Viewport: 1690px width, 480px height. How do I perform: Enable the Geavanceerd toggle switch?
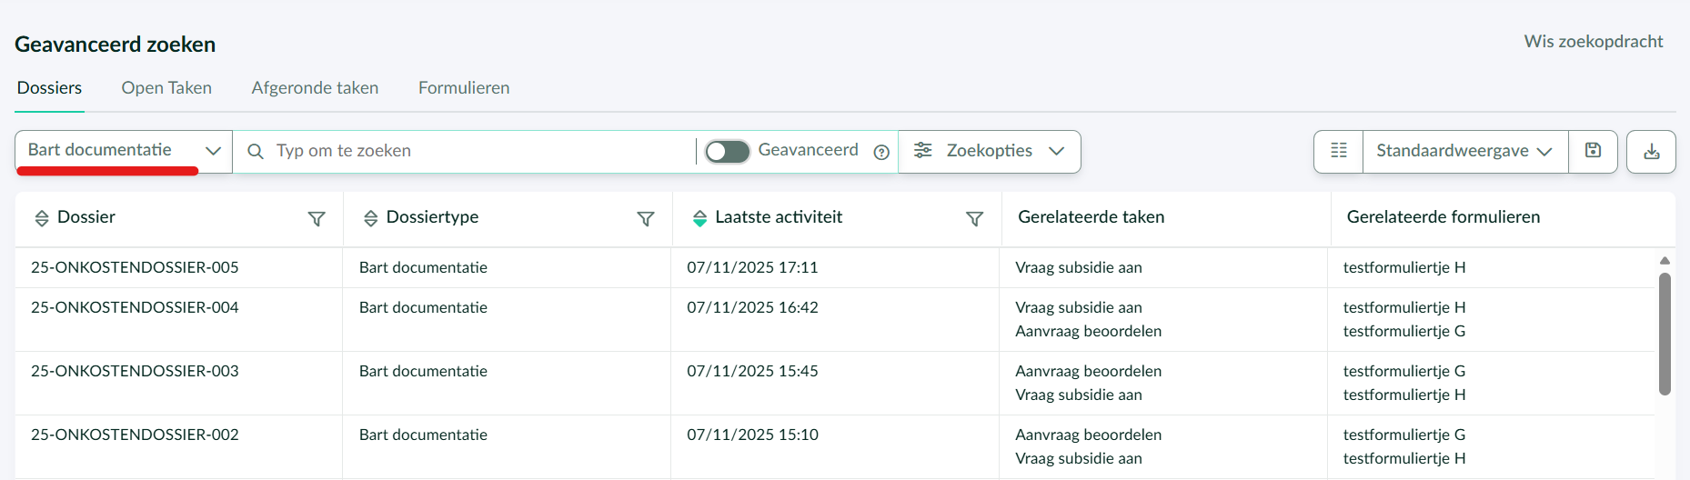(x=727, y=152)
